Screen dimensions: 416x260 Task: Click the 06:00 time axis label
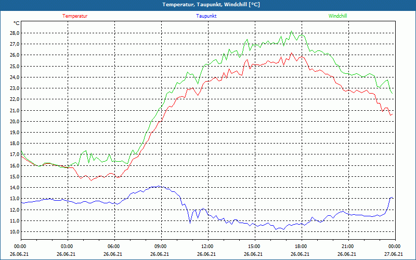pyautogui.click(x=114, y=246)
